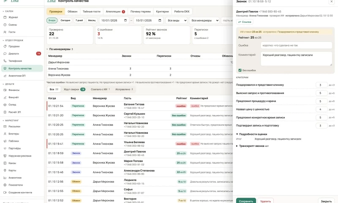Collapse ОТДЕЛ ПРОДАЖ sidebar group
Image resolution: width=338 pixels, height=203 pixels.
tap(13, 40)
